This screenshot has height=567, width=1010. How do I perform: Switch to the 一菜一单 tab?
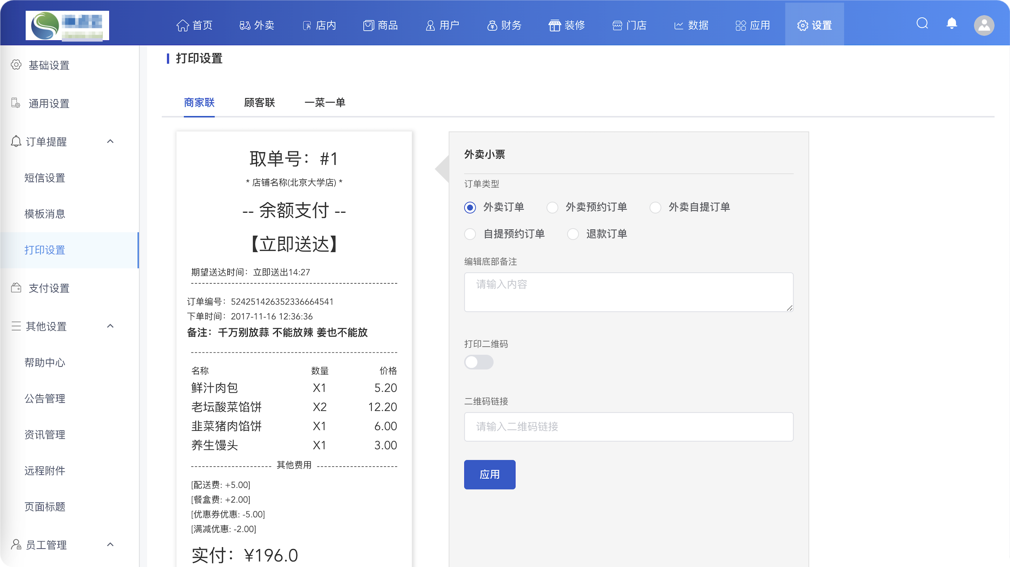pos(324,103)
